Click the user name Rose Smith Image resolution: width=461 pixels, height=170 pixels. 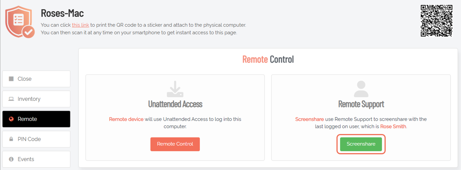(393, 126)
